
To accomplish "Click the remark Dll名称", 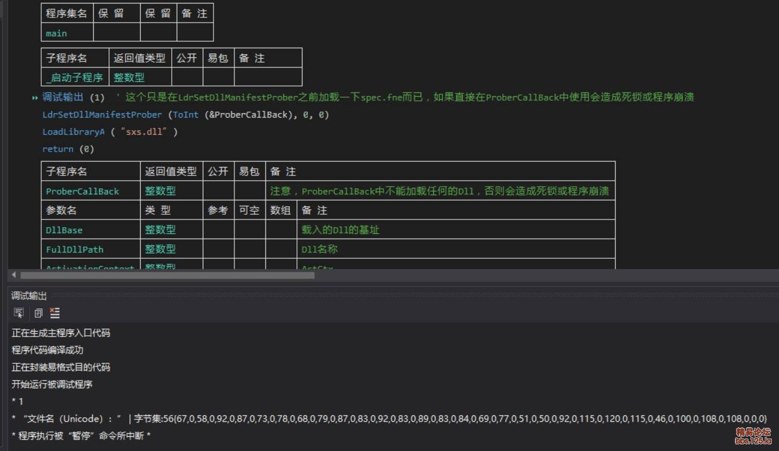I will 319,249.
